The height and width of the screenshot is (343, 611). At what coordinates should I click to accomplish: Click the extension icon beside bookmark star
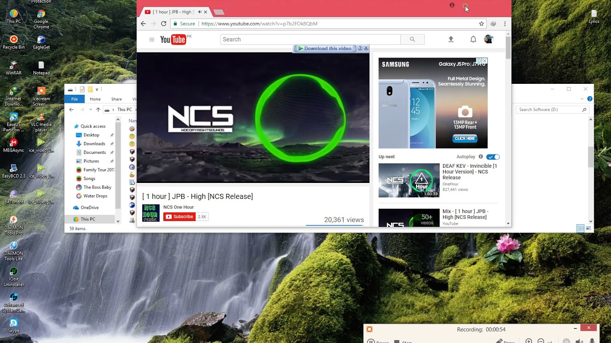[x=493, y=24]
